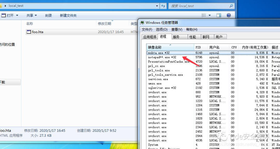280x149 pixels.
Task: Click memory value 24,864 K
Action: pyautogui.click(x=261, y=110)
